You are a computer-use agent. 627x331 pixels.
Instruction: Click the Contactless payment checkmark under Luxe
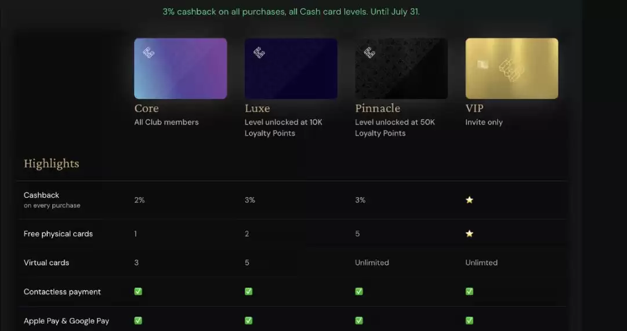tap(248, 292)
